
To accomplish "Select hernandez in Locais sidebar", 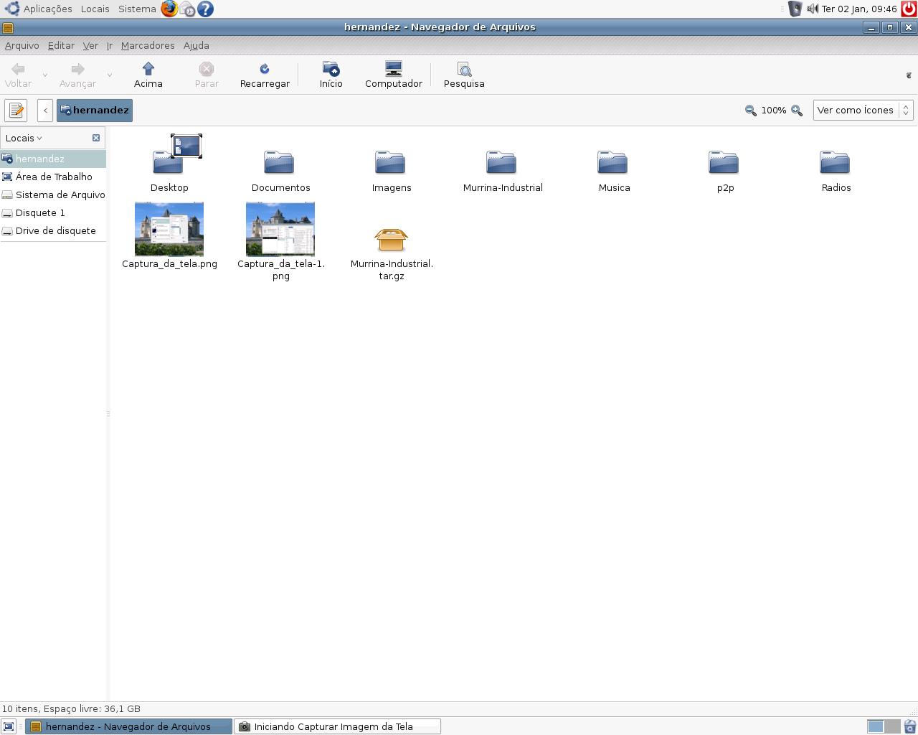I will point(53,159).
